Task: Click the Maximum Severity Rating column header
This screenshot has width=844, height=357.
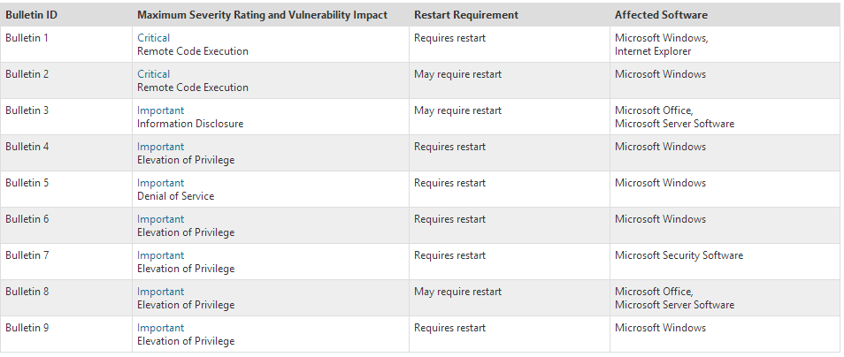Action: click(262, 15)
